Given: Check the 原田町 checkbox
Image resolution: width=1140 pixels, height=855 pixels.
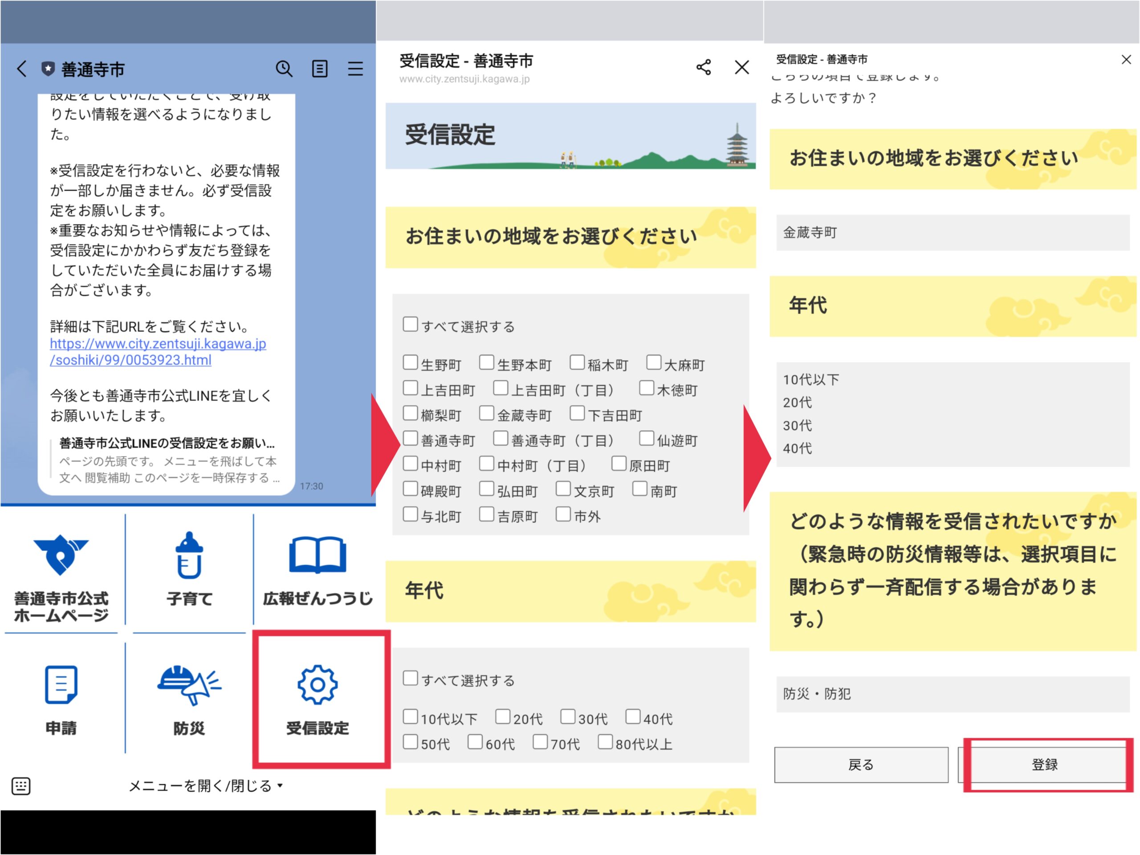Looking at the screenshot, I should click(619, 463).
